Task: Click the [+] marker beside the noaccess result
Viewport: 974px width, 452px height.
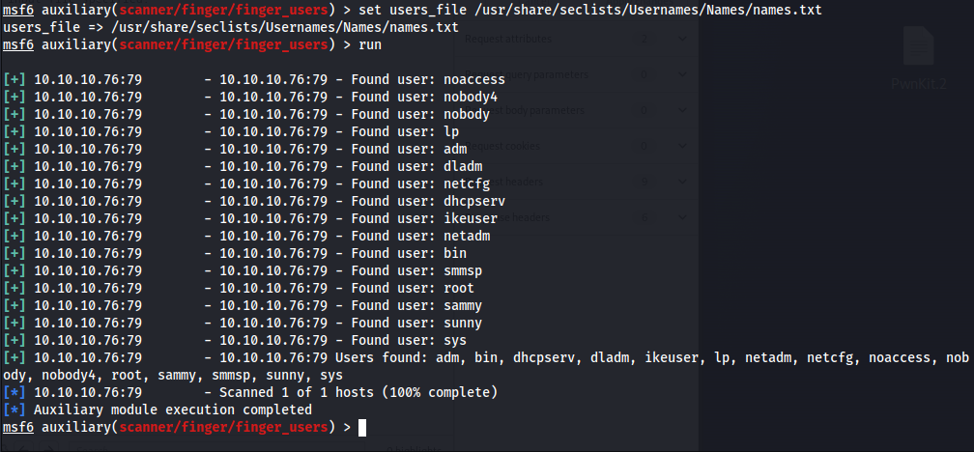Action: click(14, 79)
